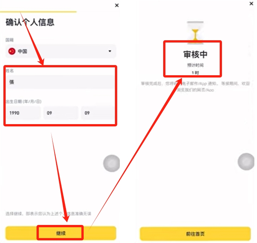257x243 pixels.
Task: Click the yellow step progress bar
Action: pos(38,12)
